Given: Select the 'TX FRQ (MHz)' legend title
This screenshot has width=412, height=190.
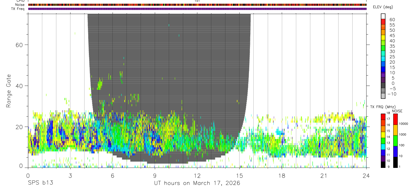Looking at the screenshot, I should (383, 107).
